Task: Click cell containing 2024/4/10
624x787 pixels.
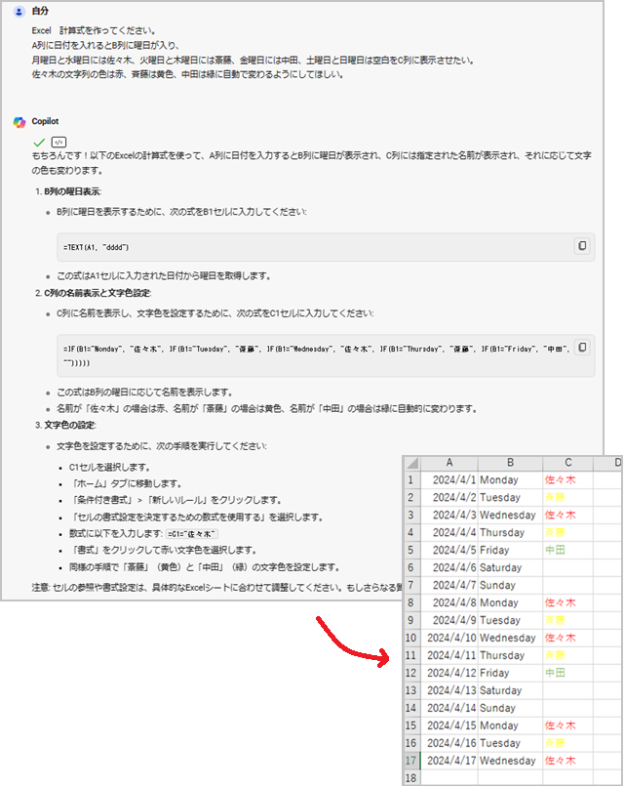Action: pos(449,638)
